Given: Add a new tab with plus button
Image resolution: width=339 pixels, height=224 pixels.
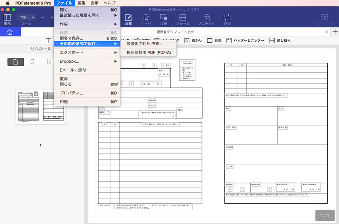Looking at the screenshot, I should click(x=335, y=32).
